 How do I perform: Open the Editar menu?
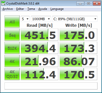[20, 9]
